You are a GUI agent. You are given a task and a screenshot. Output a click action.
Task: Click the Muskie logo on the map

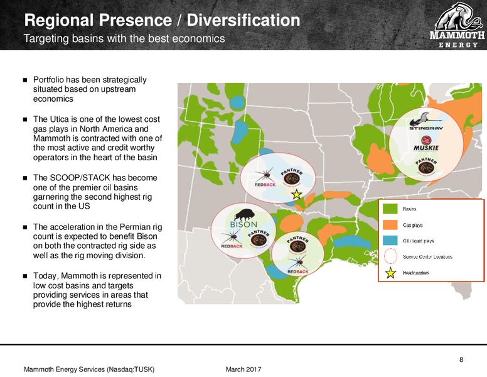426,143
